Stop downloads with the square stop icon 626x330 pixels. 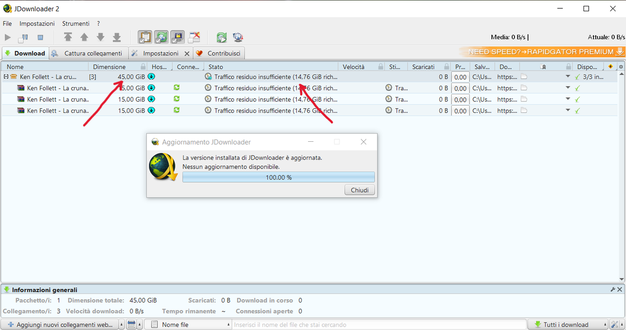pyautogui.click(x=41, y=37)
